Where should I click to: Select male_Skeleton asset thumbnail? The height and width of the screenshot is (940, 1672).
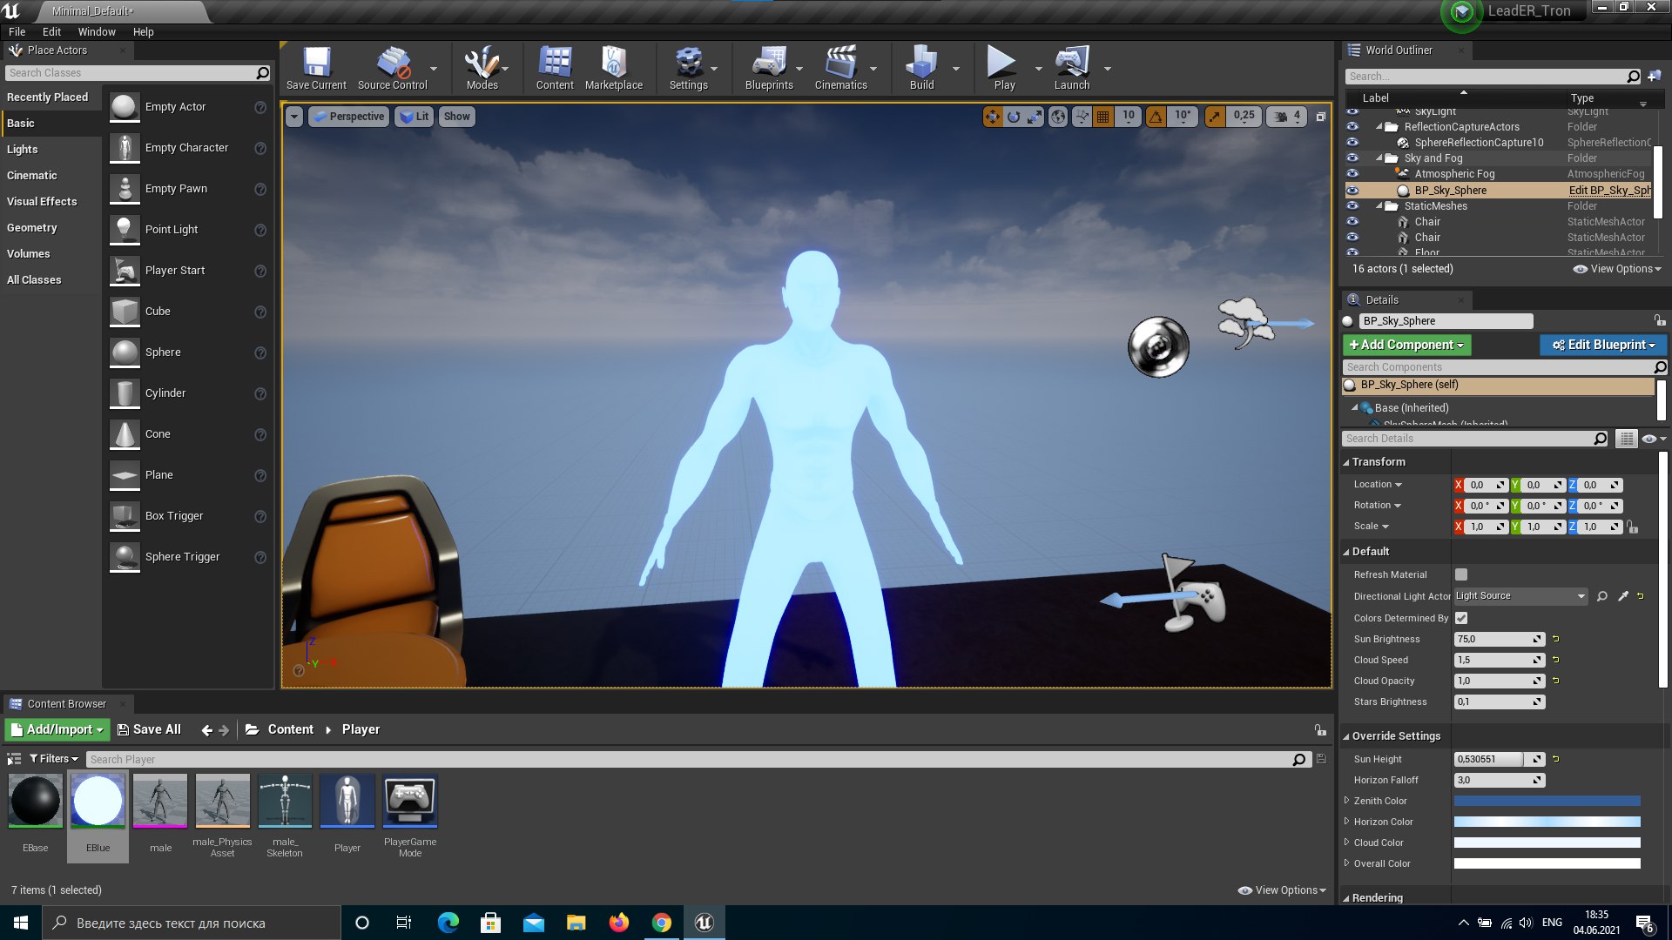point(285,801)
